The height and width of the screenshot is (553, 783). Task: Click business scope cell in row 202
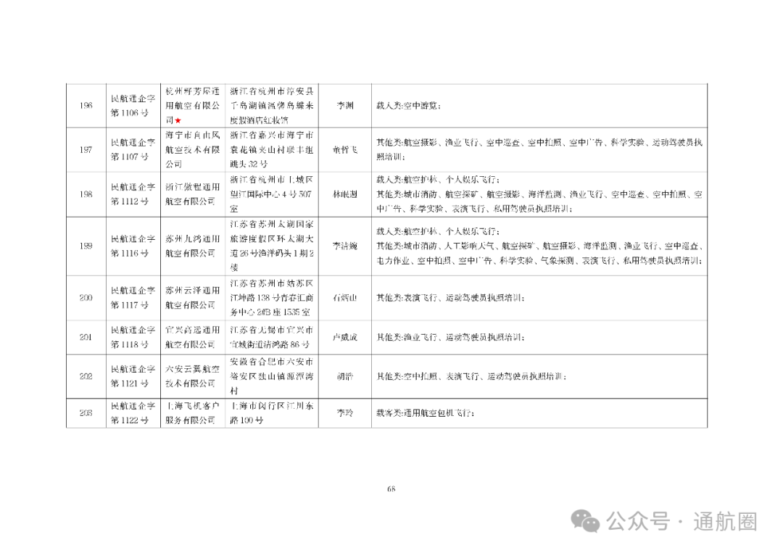[x=539, y=376]
